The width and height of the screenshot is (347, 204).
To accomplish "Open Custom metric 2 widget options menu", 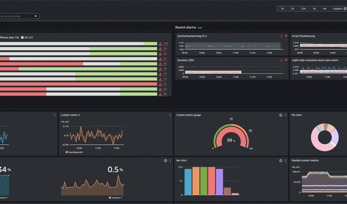I will 170,115.
